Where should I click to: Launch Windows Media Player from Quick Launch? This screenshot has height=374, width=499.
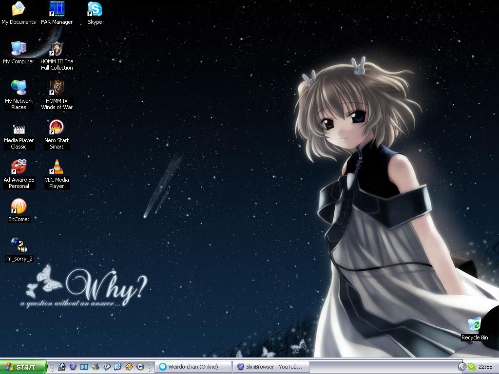[140, 367]
